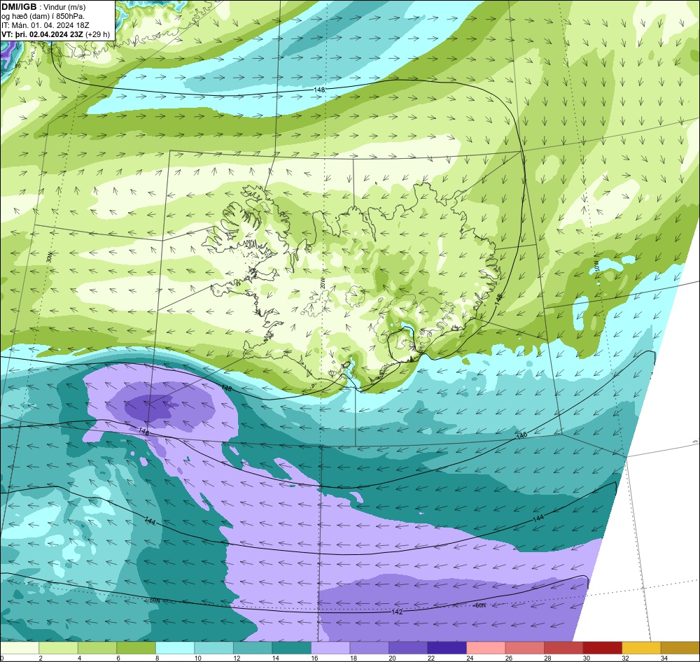The height and width of the screenshot is (662, 700).
Task: Click the 16–18 m/s lavender legend swatch
Action: pos(330,648)
